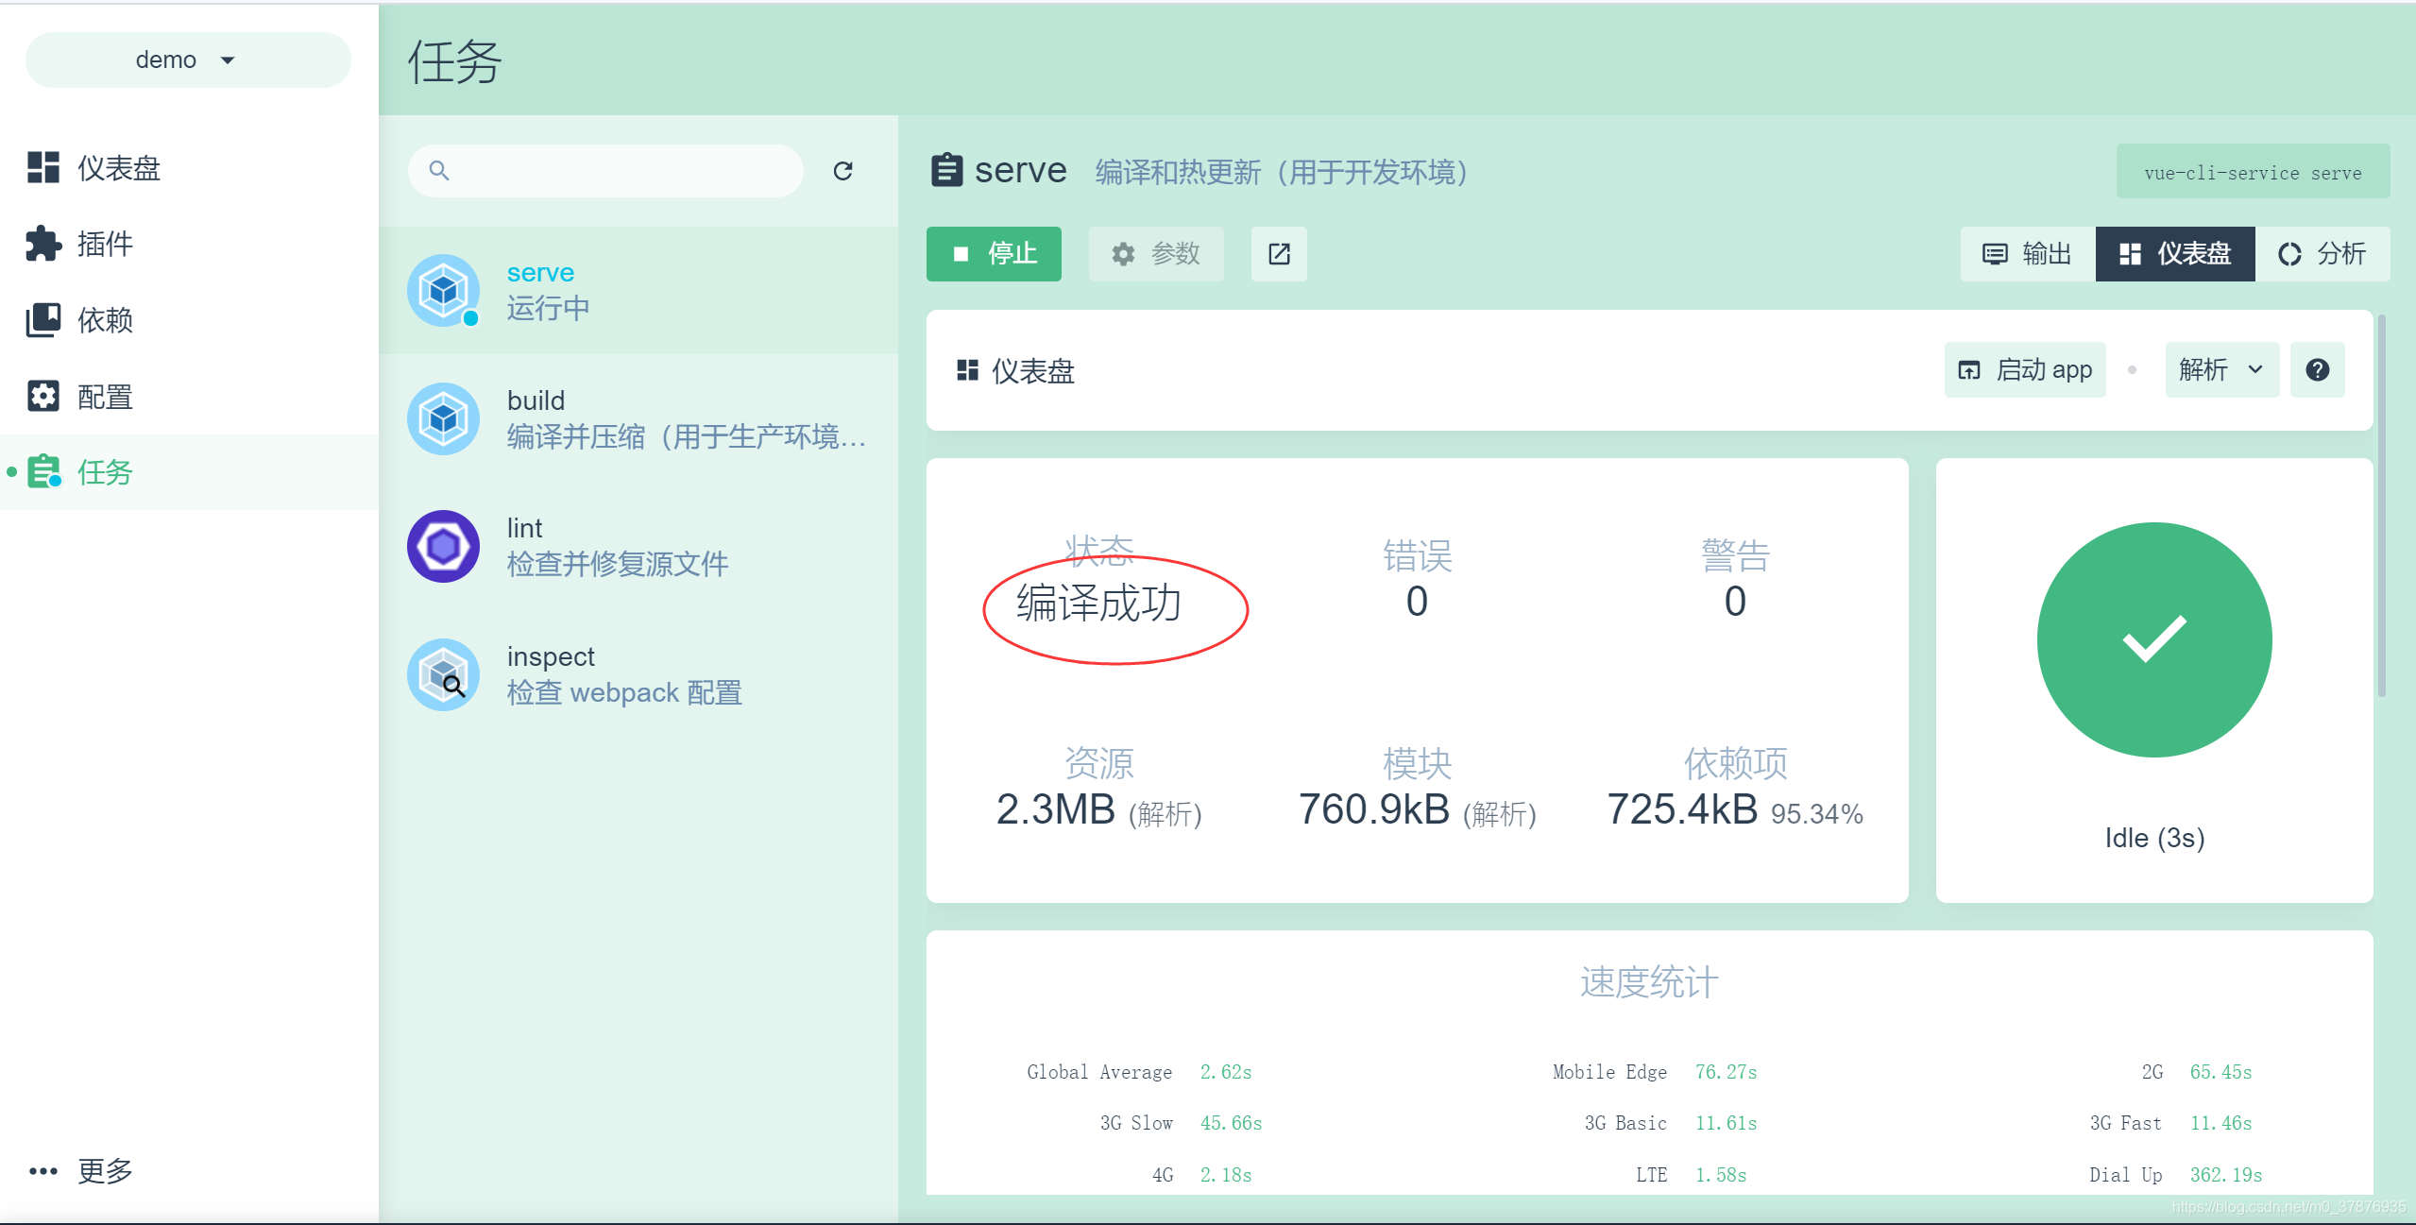Click the LTE 1.58s value
The image size is (2416, 1225).
(1721, 1175)
